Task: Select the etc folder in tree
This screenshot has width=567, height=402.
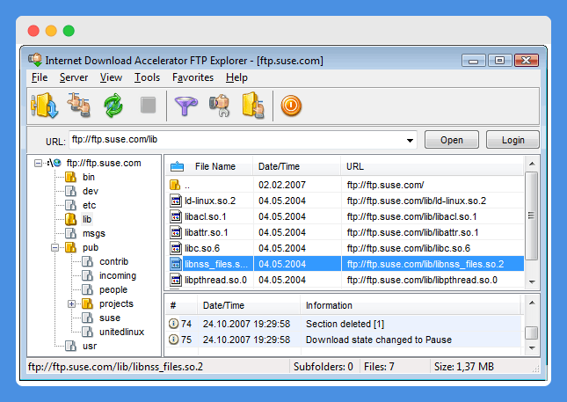Action: coord(89,205)
